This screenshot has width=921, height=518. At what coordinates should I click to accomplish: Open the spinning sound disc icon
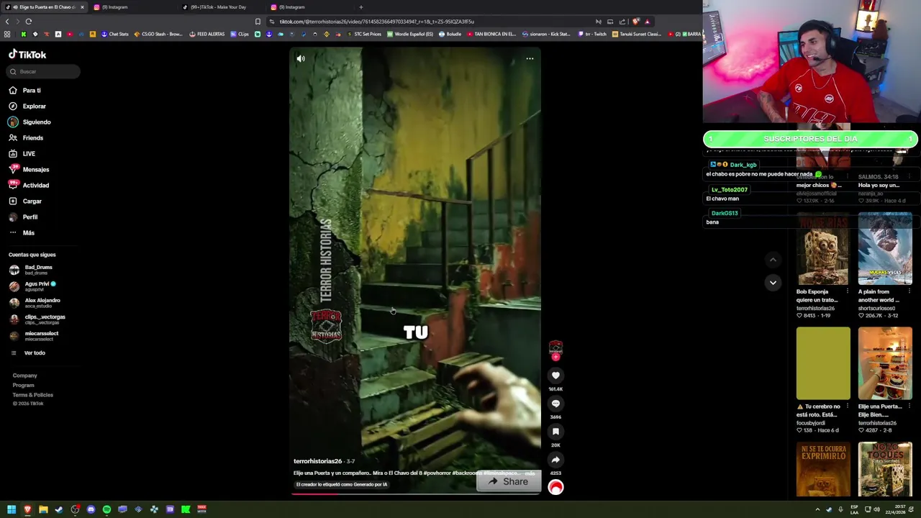coord(555,488)
